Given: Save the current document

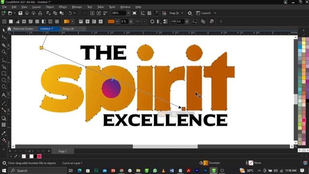Looking at the screenshot, I should 20,13.
